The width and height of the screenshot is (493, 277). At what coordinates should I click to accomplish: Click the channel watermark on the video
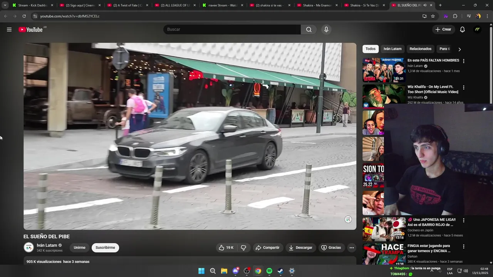(348, 219)
